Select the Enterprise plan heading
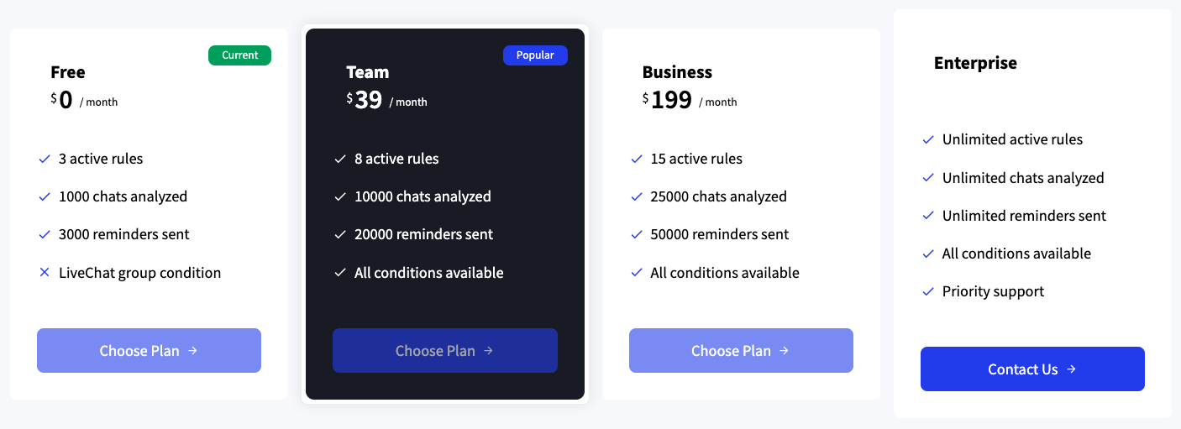Image resolution: width=1181 pixels, height=429 pixels. click(x=975, y=63)
